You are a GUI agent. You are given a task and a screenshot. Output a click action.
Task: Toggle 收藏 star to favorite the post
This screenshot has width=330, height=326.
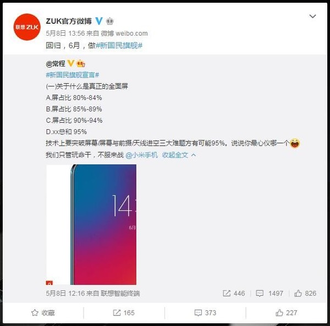pos(43,313)
